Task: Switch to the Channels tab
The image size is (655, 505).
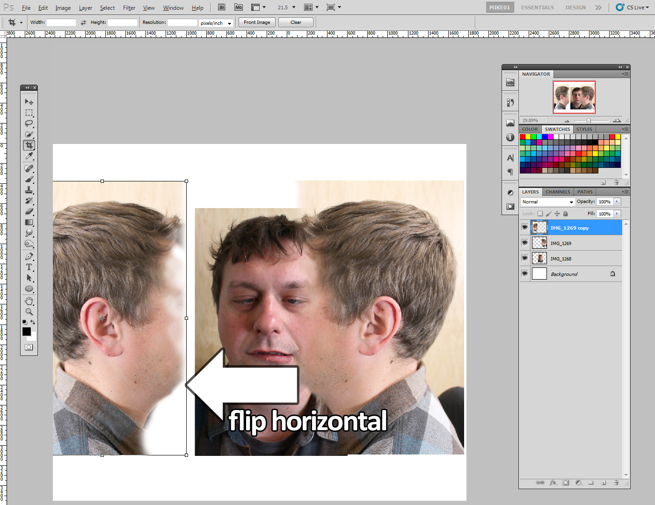Action: point(558,192)
